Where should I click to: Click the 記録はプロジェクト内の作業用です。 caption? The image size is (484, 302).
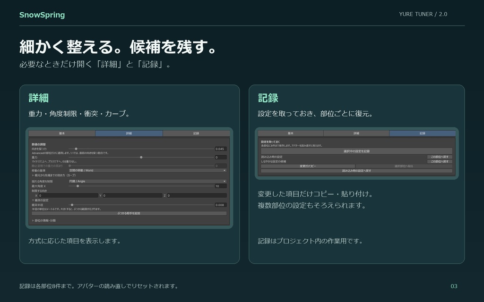(x=310, y=241)
